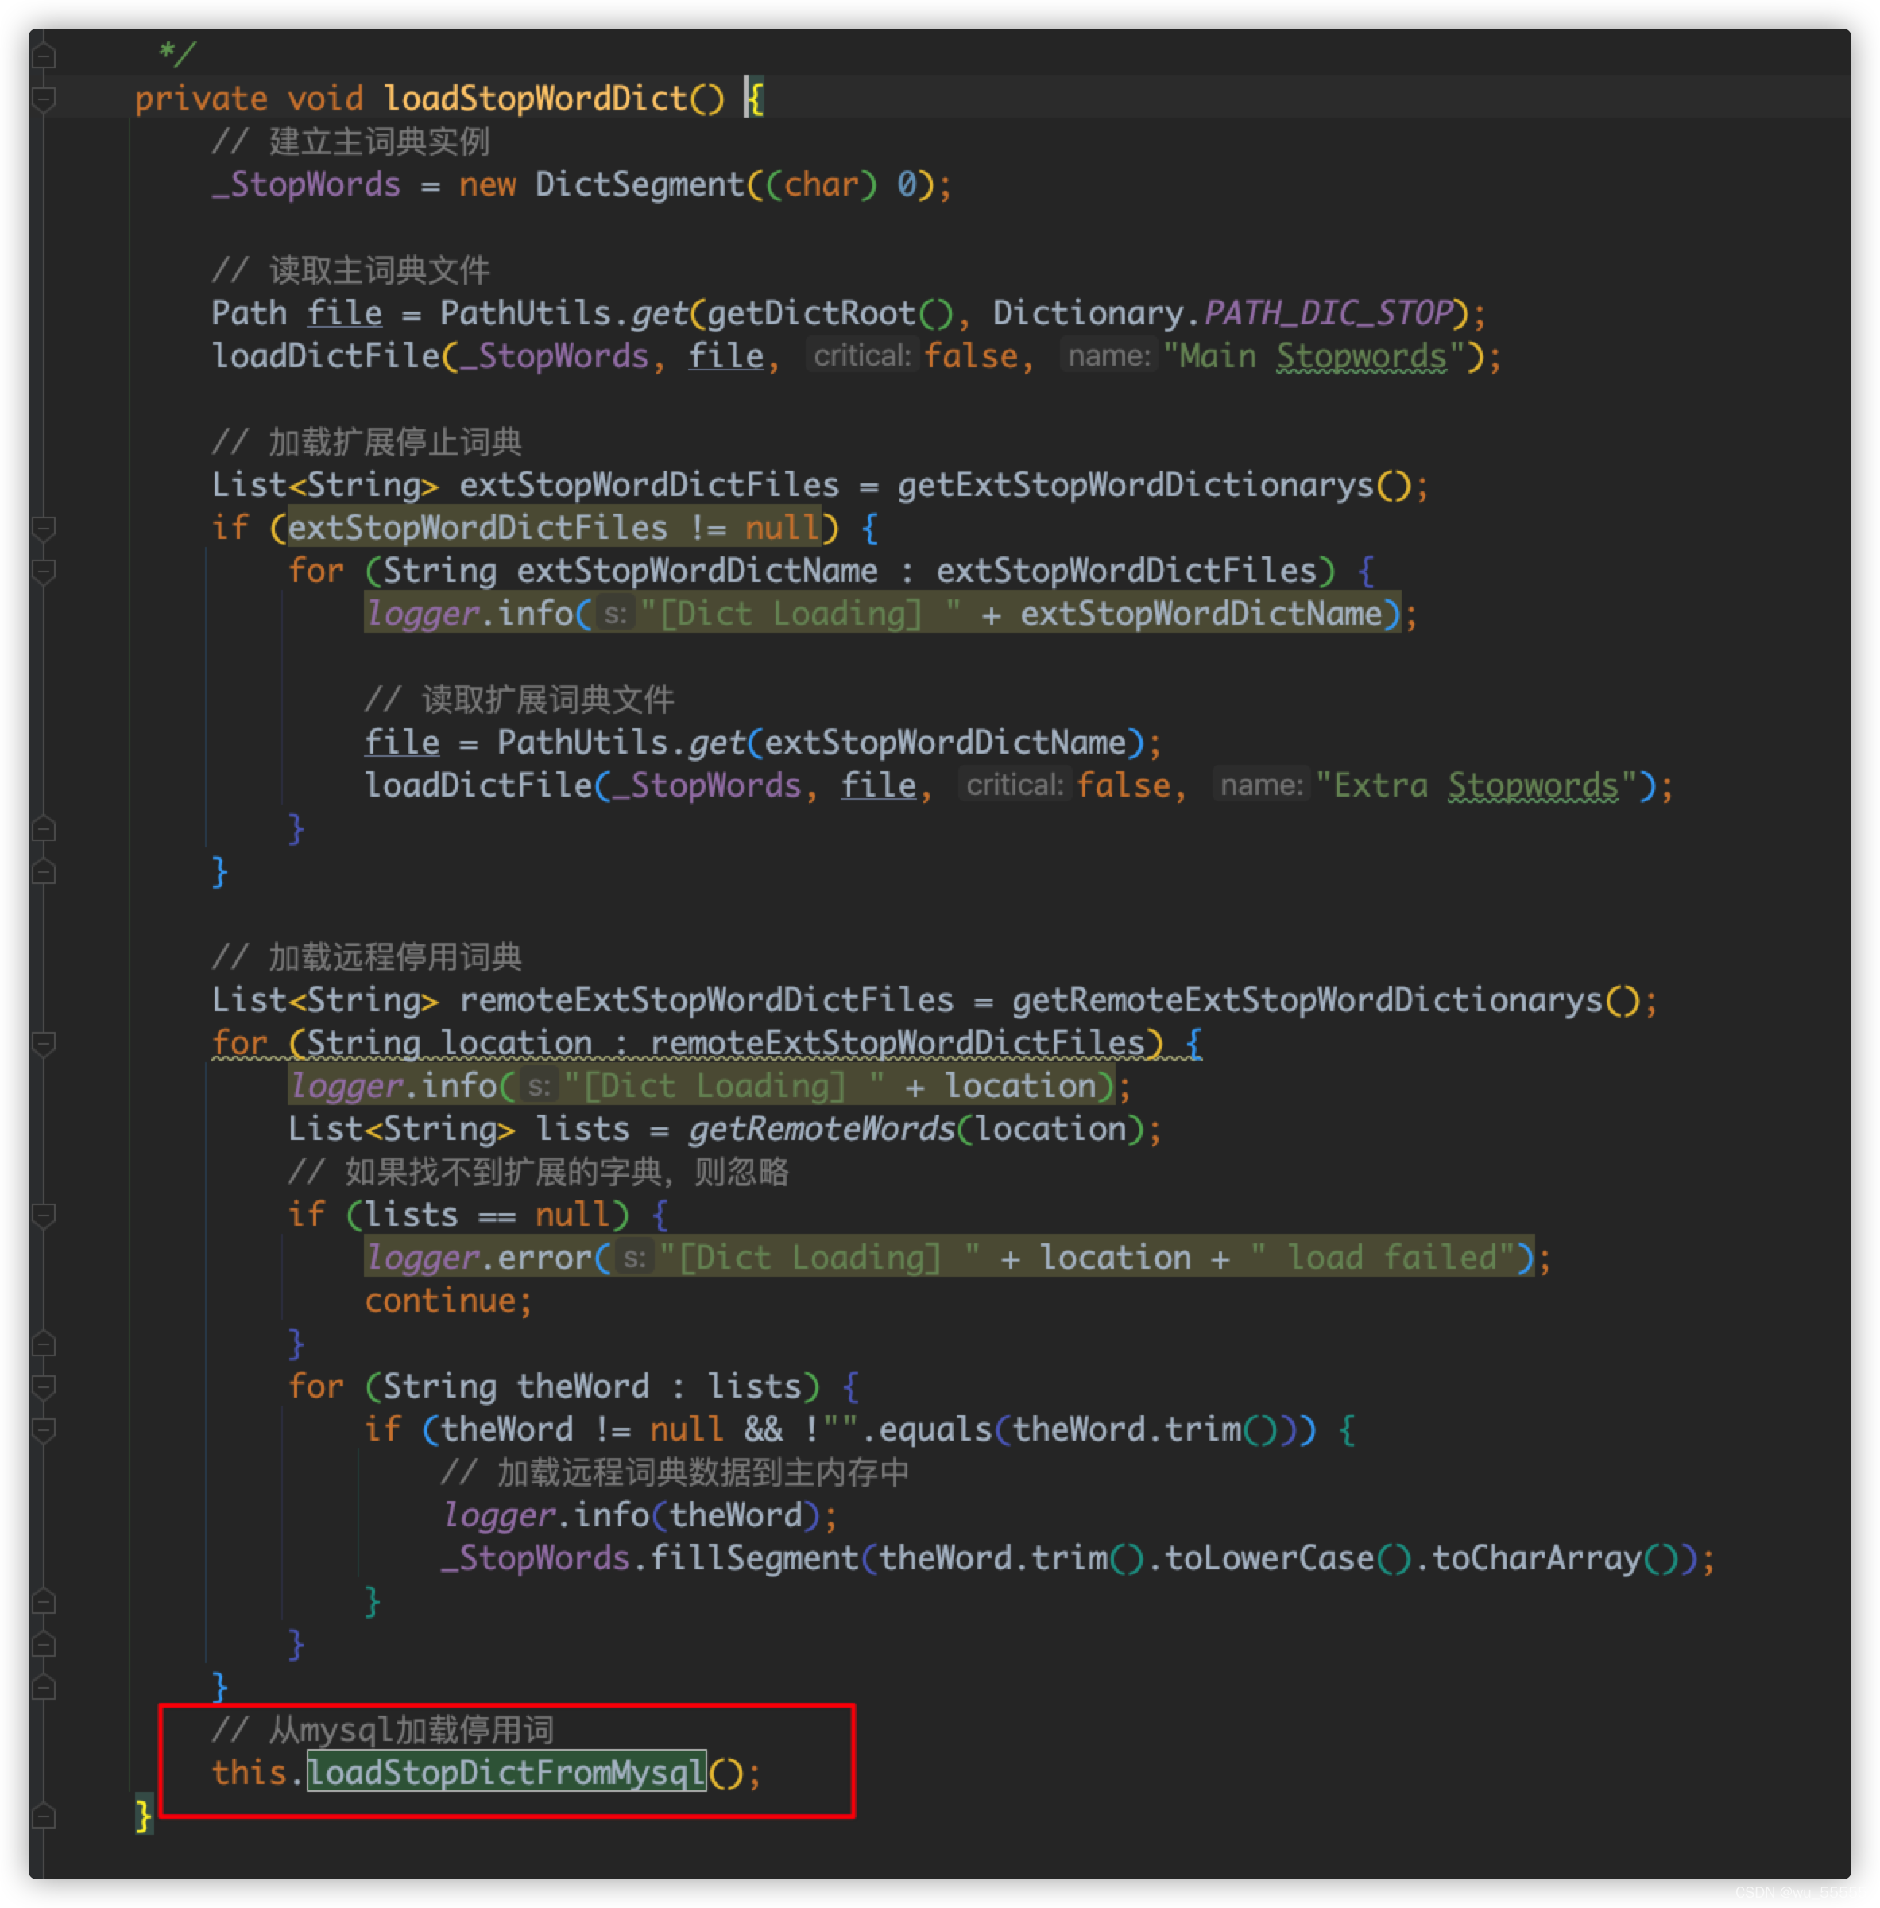This screenshot has width=1880, height=1908.
Task: Fold the 'if theWord != null' block
Action: 44,1430
